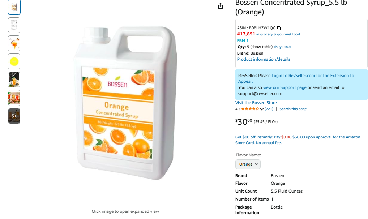368x219 pixels.
Task: Select the nutrition facts thumbnail
Action: click(x=14, y=25)
